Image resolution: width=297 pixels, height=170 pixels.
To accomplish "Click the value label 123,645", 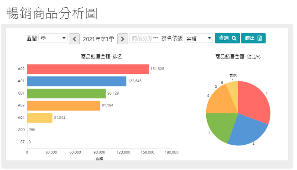I will [x=135, y=81].
